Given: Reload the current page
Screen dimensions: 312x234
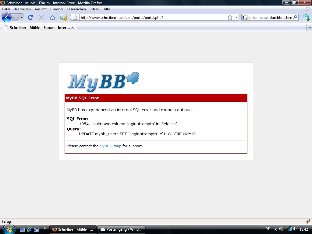Looking at the screenshot, I should click(x=30, y=17).
